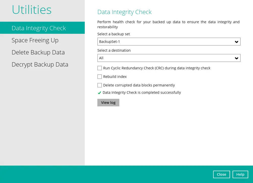Viewport: 253px width, 183px height.
Task: Click the Select a destination label
Action: click(x=114, y=50)
